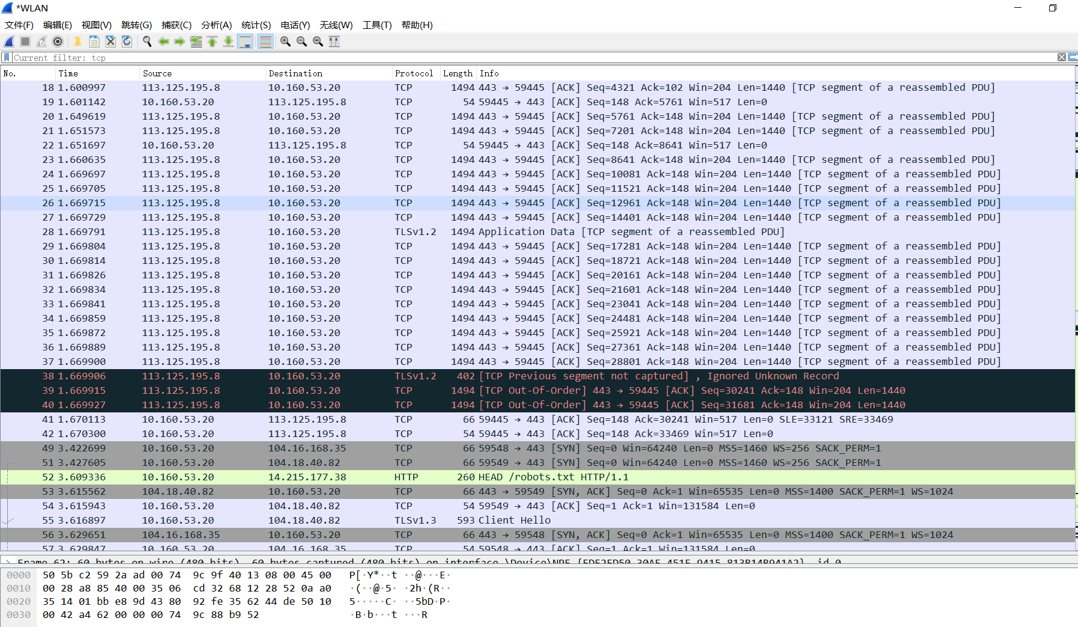Select packet 22 ACK Seq=148 Ack=8641
Image resolution: width=1078 pixels, height=627 pixels.
click(537, 145)
